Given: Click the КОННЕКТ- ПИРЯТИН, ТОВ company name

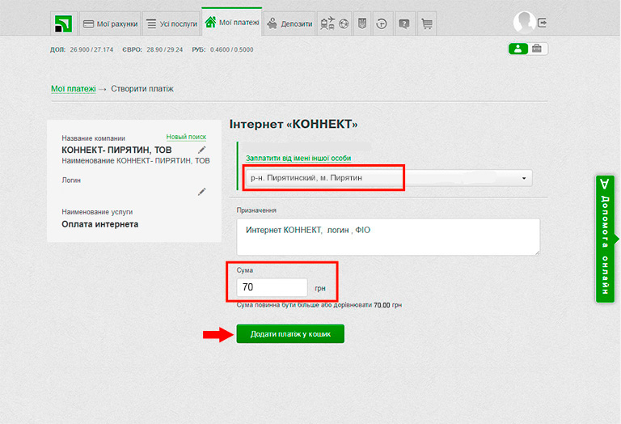Looking at the screenshot, I should click(x=116, y=150).
